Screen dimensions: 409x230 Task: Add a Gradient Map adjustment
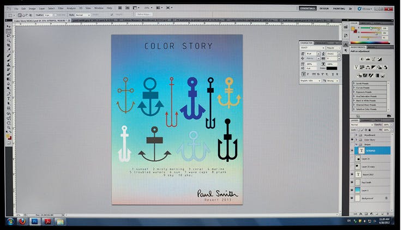[377, 76]
